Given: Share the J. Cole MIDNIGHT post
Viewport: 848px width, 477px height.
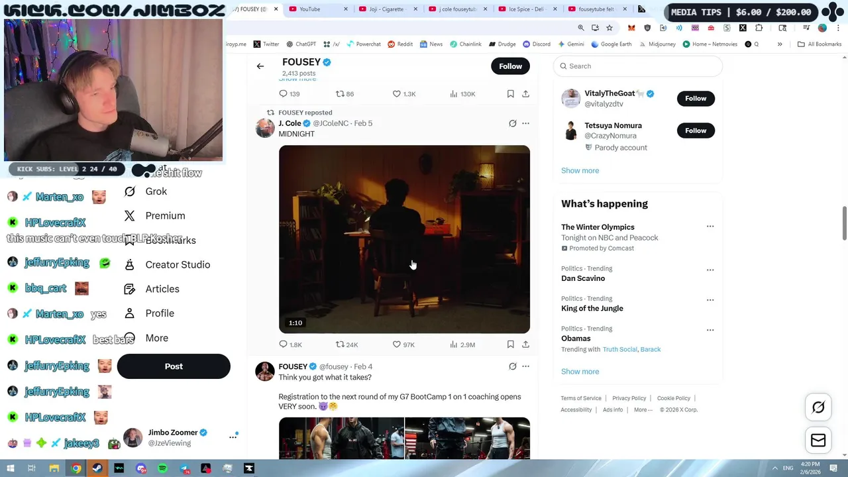Looking at the screenshot, I should tap(525, 344).
